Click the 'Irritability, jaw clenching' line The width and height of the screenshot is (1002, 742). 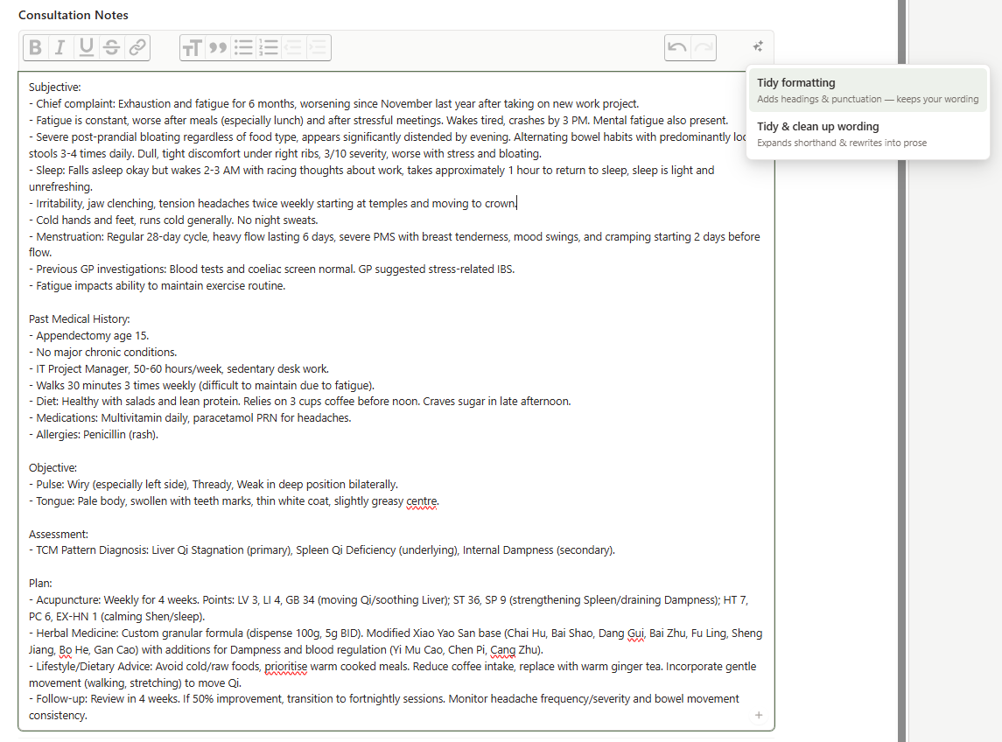pyautogui.click(x=273, y=203)
